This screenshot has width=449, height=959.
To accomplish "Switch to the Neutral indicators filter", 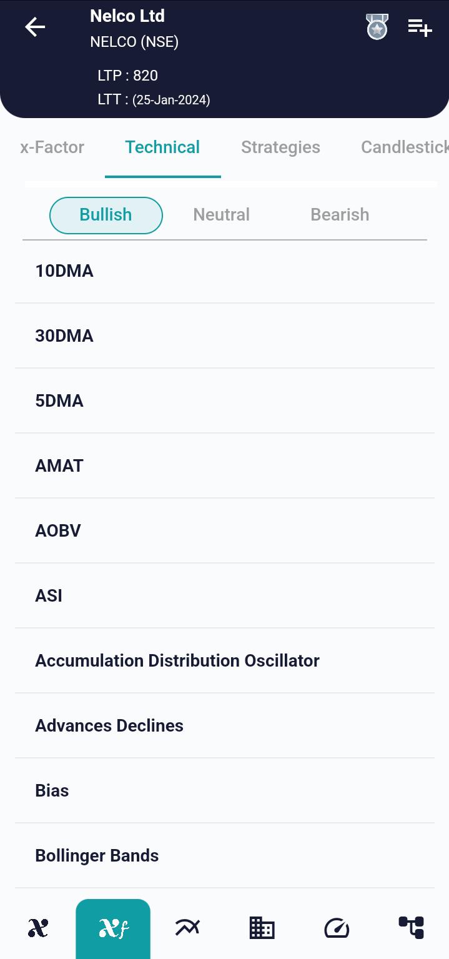I will coord(221,214).
